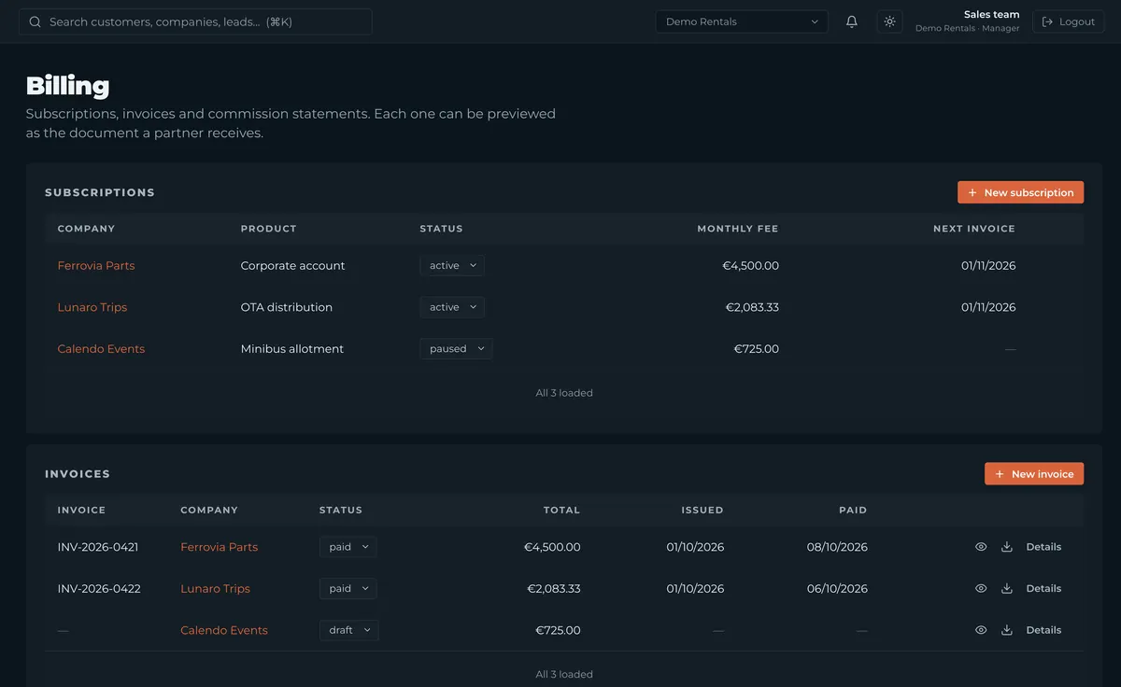Click the Corporate account product cell
The height and width of the screenshot is (687, 1121).
click(292, 266)
